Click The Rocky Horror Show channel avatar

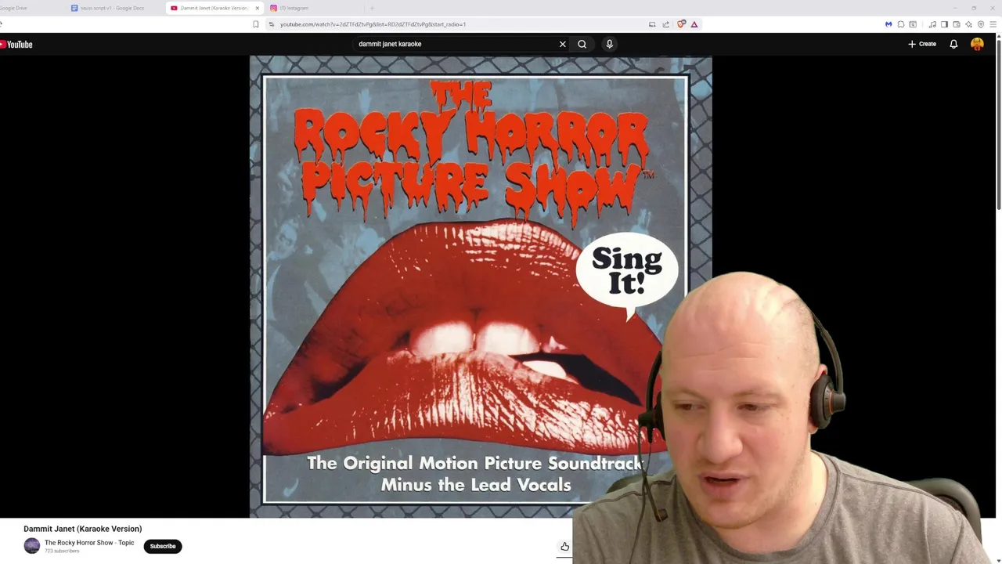point(32,546)
